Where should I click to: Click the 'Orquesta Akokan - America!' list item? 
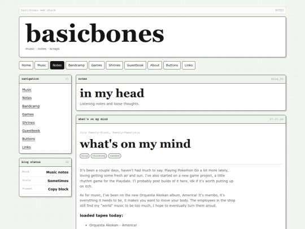click(x=113, y=225)
